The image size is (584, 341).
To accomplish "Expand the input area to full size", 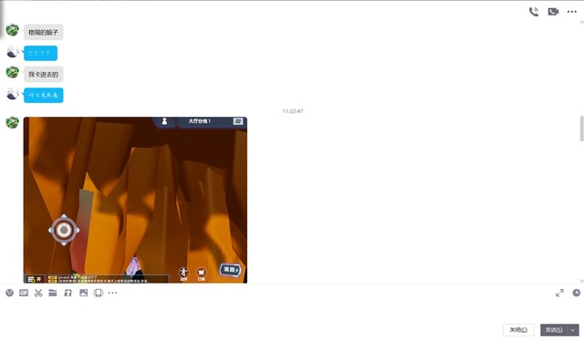I will click(559, 293).
